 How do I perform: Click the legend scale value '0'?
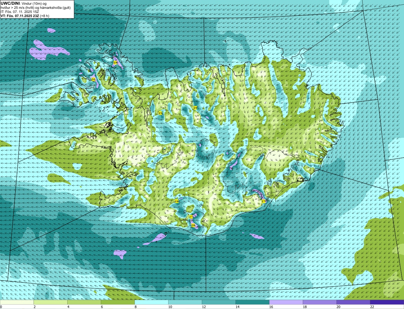point(1,307)
